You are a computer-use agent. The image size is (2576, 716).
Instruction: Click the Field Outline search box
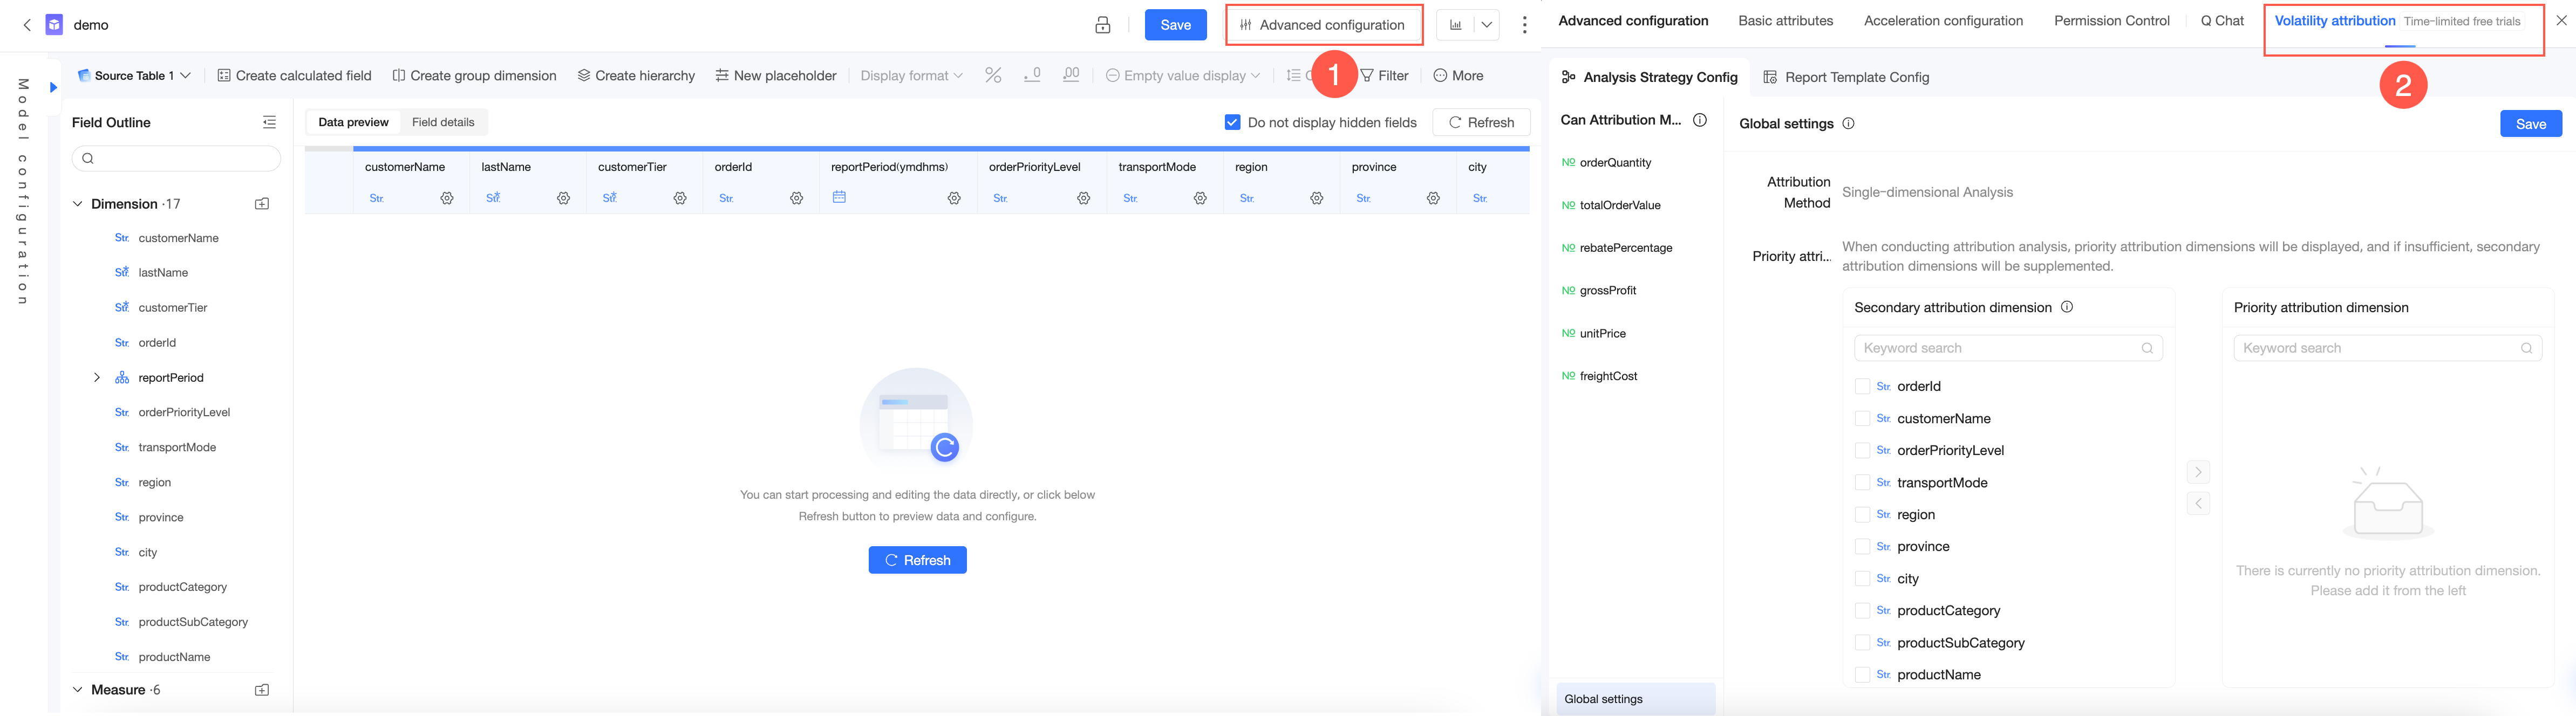click(176, 159)
